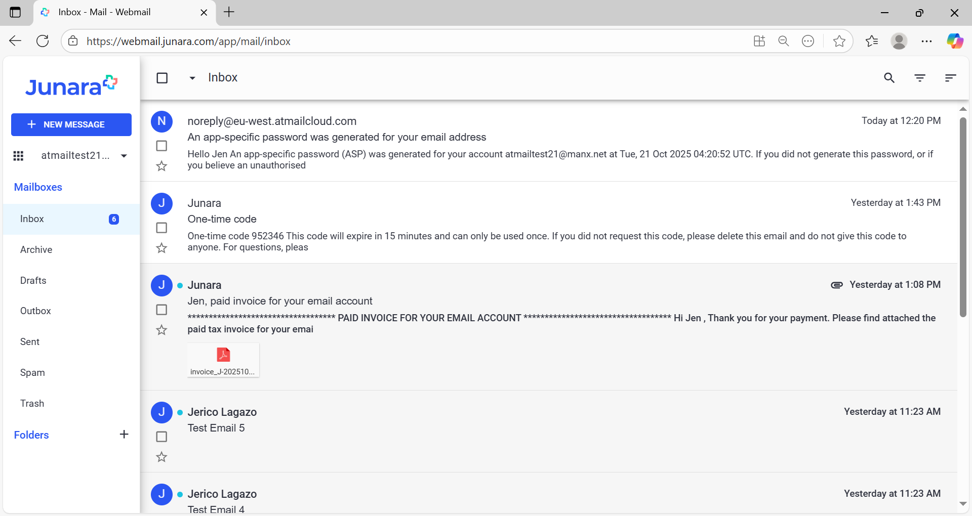Image resolution: width=972 pixels, height=516 pixels.
Task: Click the scrollbar up arrow
Action: coord(963,109)
